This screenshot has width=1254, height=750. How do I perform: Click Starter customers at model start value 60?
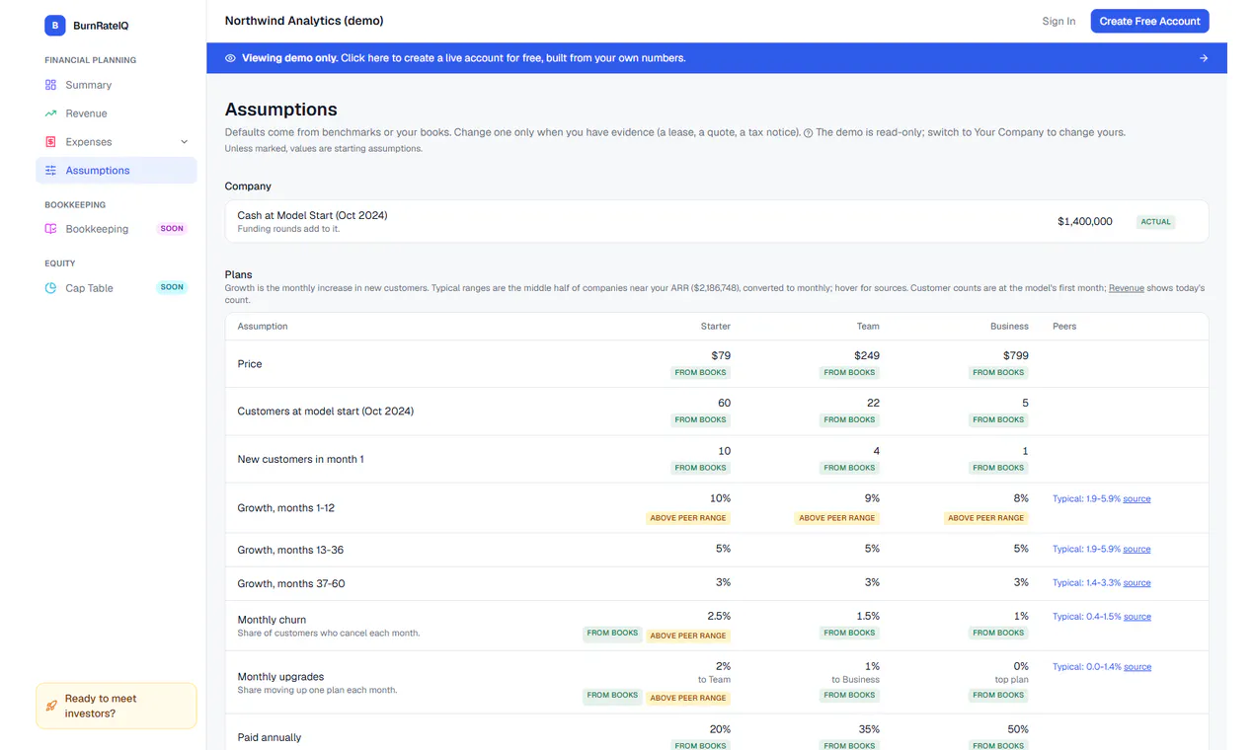click(x=724, y=403)
